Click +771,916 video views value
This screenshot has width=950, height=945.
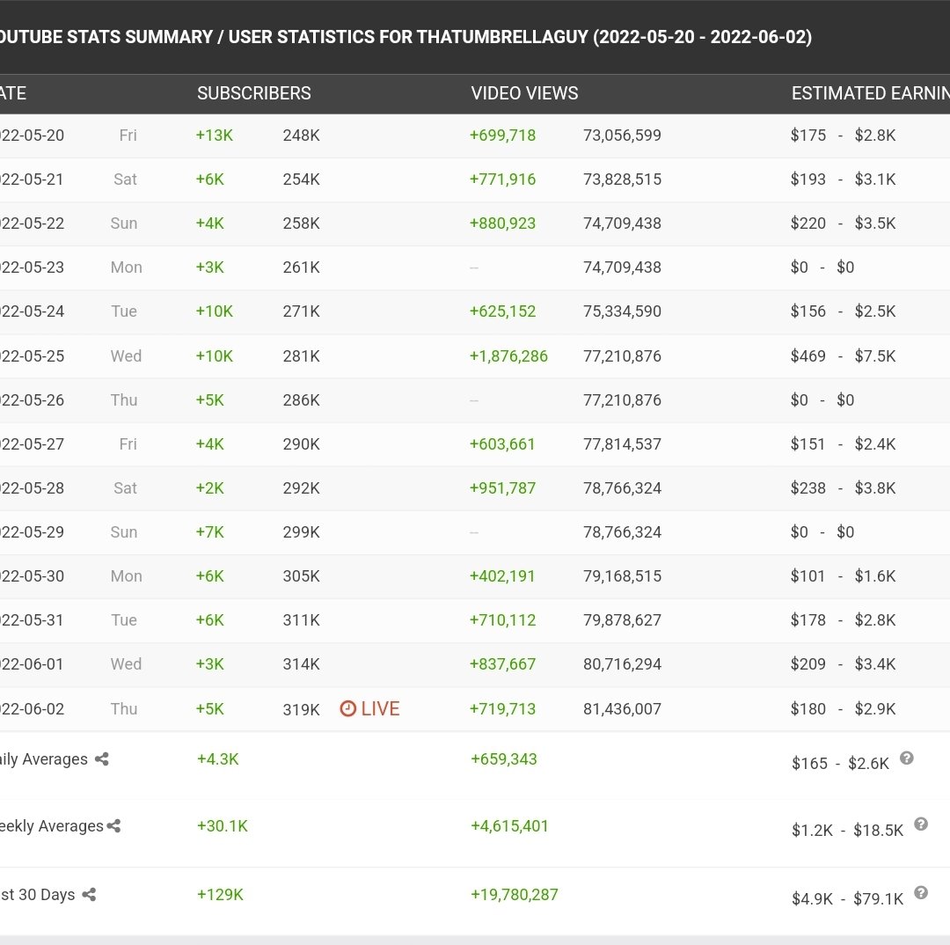pyautogui.click(x=503, y=179)
